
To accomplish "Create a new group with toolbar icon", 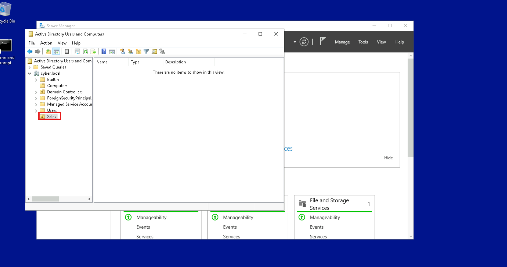I will (x=130, y=51).
